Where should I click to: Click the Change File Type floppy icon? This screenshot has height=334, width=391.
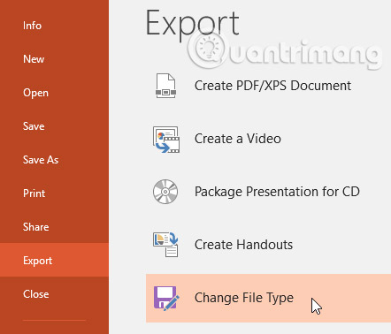(166, 298)
